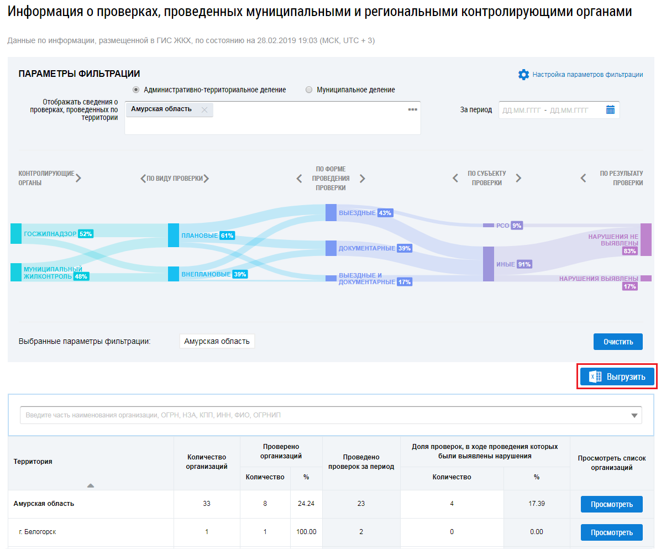Click left arrow before По результату проверки
Viewport: 661px width, 549px height.
point(583,178)
